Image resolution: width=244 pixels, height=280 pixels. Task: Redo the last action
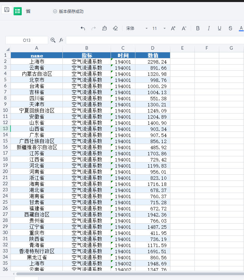click(x=94, y=28)
